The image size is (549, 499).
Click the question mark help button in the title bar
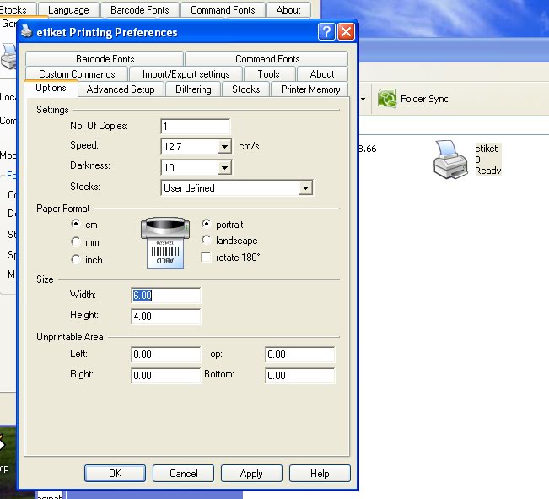pyautogui.click(x=326, y=32)
